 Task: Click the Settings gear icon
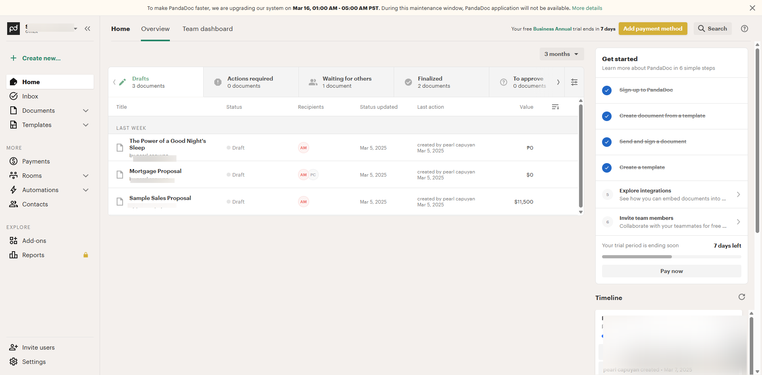13,362
